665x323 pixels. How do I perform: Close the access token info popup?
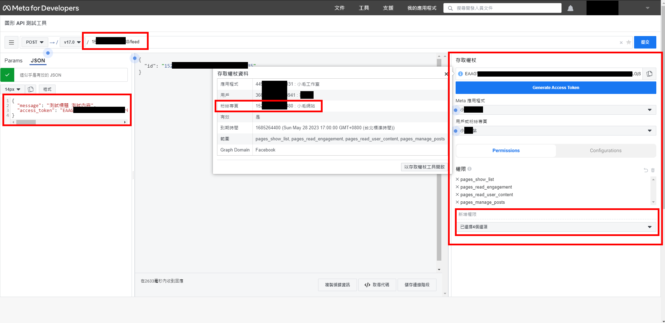(x=446, y=74)
